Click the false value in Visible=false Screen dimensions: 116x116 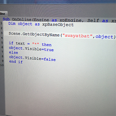50,59
